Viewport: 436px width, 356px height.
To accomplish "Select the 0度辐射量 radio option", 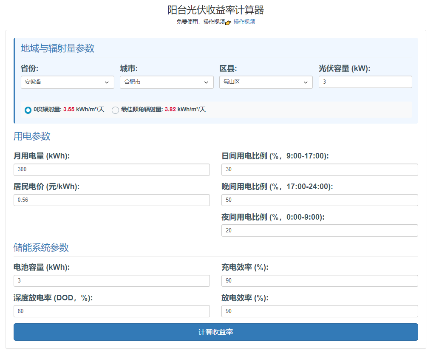I will (x=28, y=110).
